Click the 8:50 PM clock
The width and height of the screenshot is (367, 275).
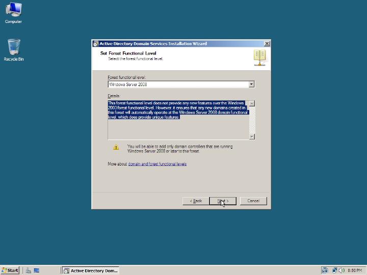click(x=355, y=270)
